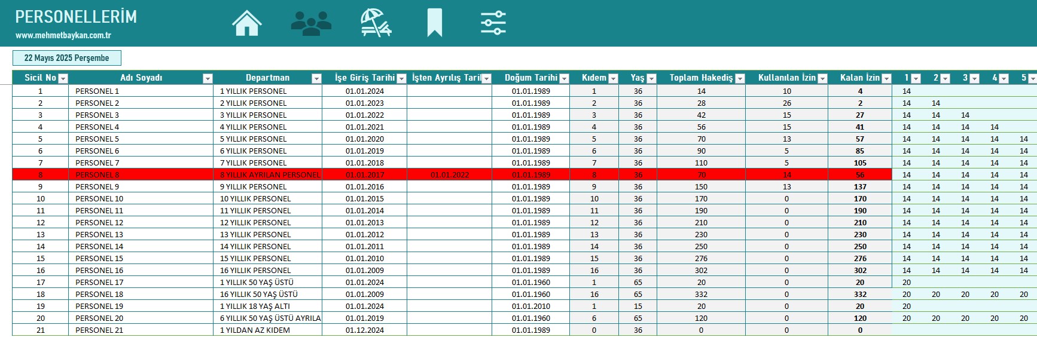Image resolution: width=1037 pixels, height=337 pixels.
Task: Select the 22 Mayıs 2025 Perşembe date box
Action: (x=67, y=58)
